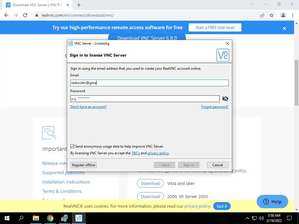This screenshot has height=224, width=299.
Task: Share this page icon in Chrome
Action: pos(262,15)
